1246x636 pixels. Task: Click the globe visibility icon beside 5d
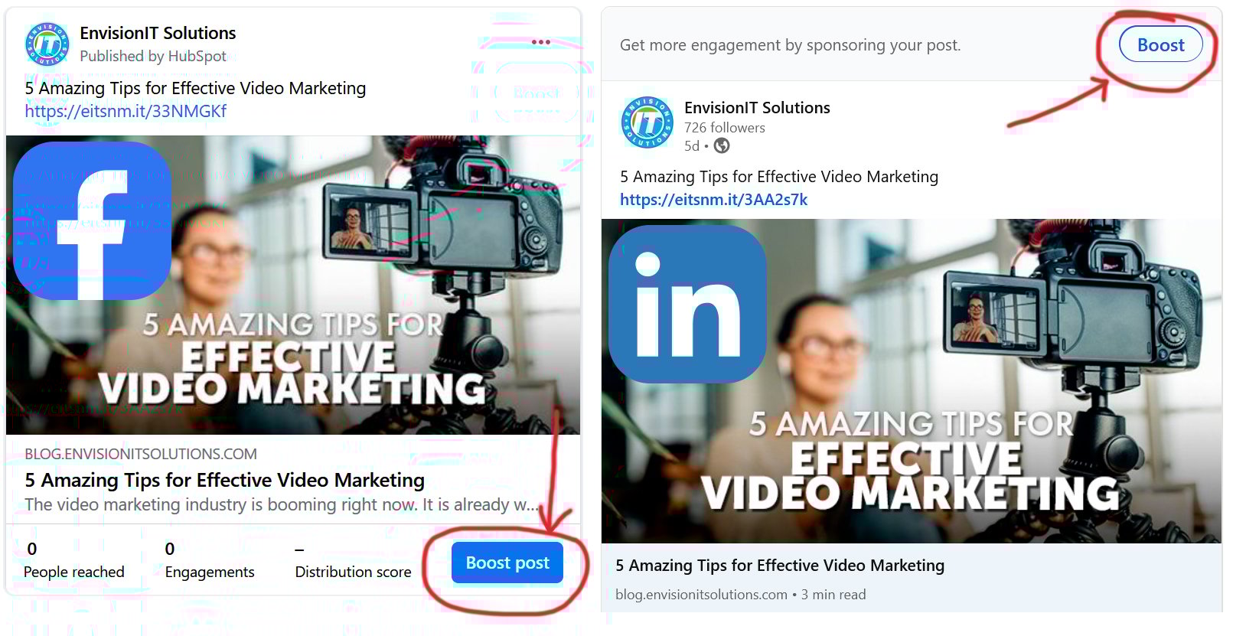click(x=722, y=145)
